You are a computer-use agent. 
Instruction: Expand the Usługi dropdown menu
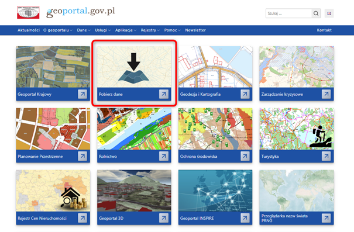tap(103, 30)
